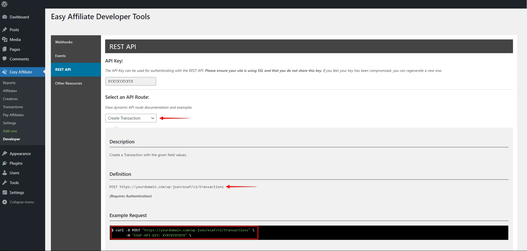527x251 pixels.
Task: Switch to the Webhooks tab
Action: pyautogui.click(x=76, y=42)
